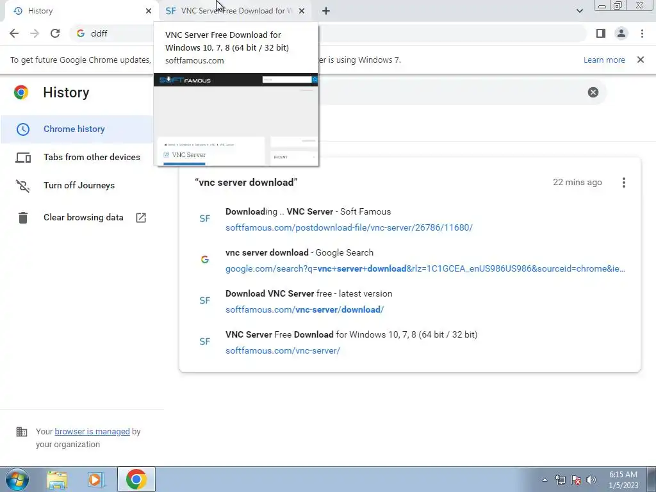Screen dimensions: 656x492
Task: Click the address bar showing ddff
Action: 329,33
